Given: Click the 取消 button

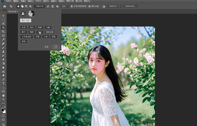Looking at the screenshot, I should (47, 47).
